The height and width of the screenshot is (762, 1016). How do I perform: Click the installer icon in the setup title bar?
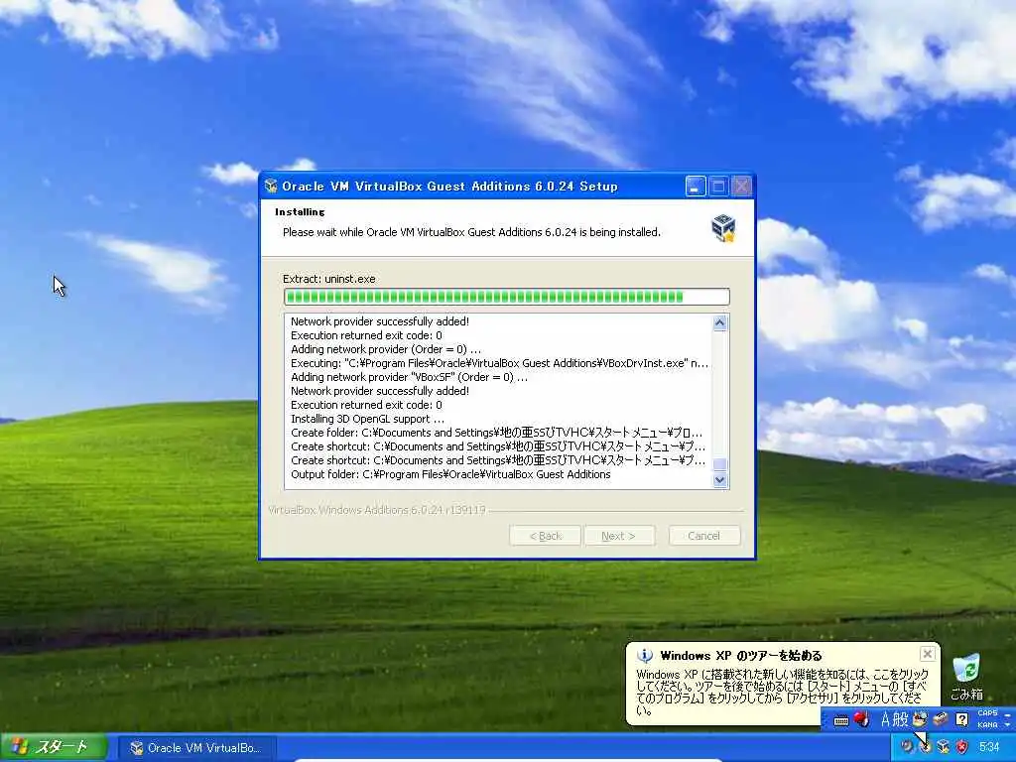click(272, 186)
